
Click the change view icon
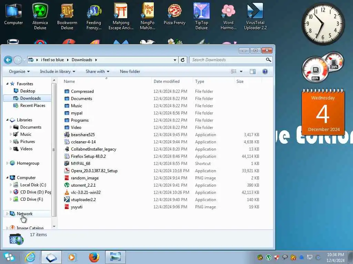pos(234,71)
